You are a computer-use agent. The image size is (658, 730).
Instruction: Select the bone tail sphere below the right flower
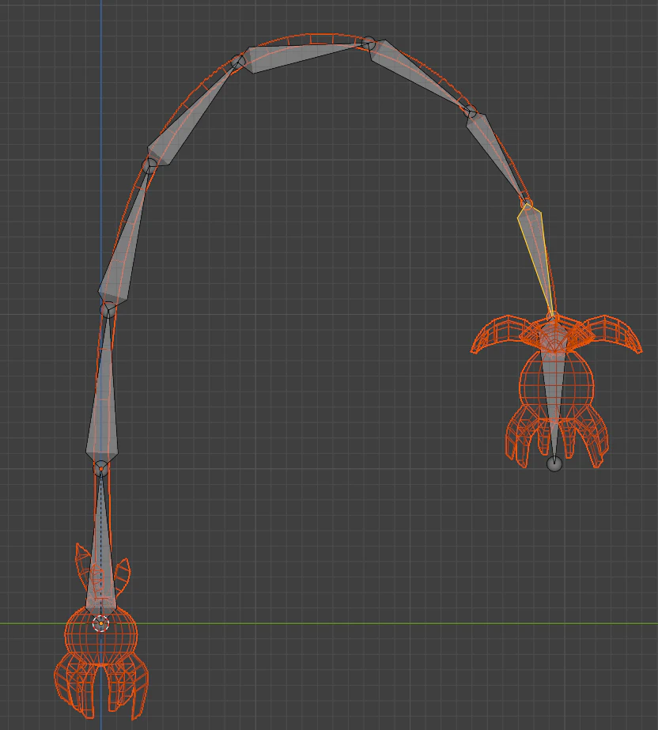tap(554, 463)
